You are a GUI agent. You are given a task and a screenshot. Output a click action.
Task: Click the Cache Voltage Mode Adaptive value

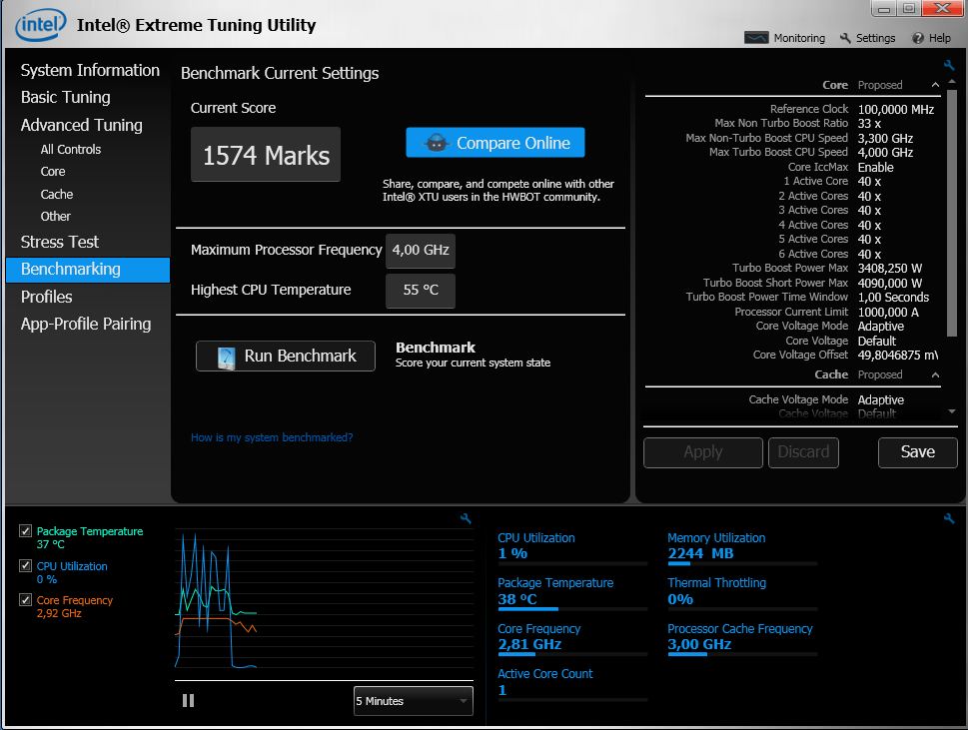pos(880,399)
